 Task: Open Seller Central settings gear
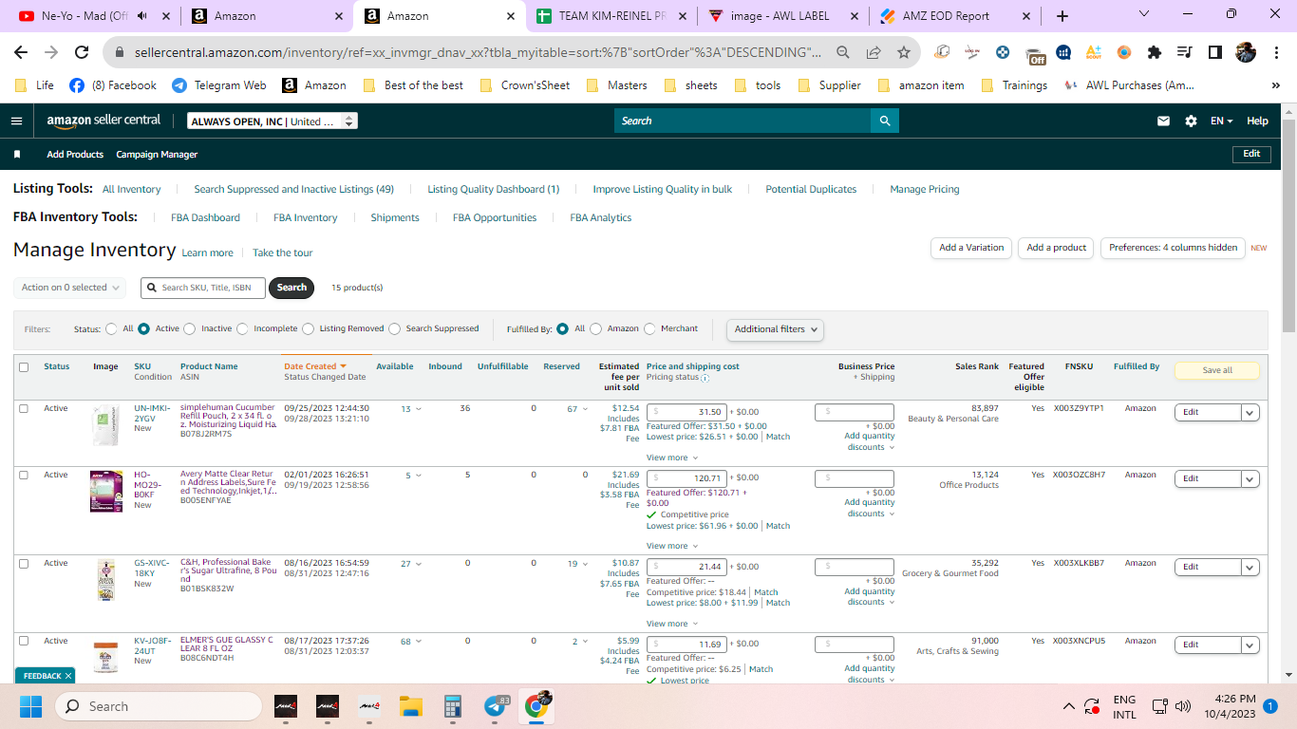click(1191, 121)
